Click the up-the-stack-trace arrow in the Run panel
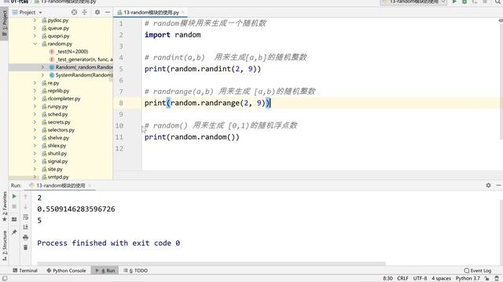503x282 pixels. click(26, 197)
